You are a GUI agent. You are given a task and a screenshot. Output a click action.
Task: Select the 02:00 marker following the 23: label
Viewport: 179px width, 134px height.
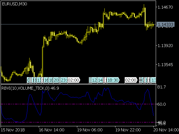pyautogui.click(x=74, y=80)
